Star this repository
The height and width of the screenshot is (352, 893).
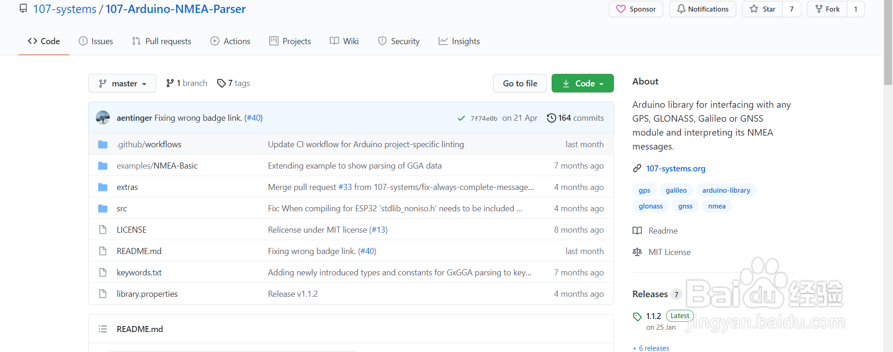coord(762,9)
